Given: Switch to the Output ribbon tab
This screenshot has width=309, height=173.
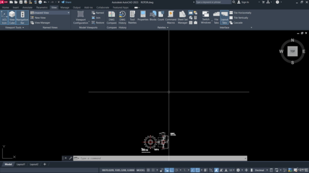Looking at the screenshot, I should [77, 8].
